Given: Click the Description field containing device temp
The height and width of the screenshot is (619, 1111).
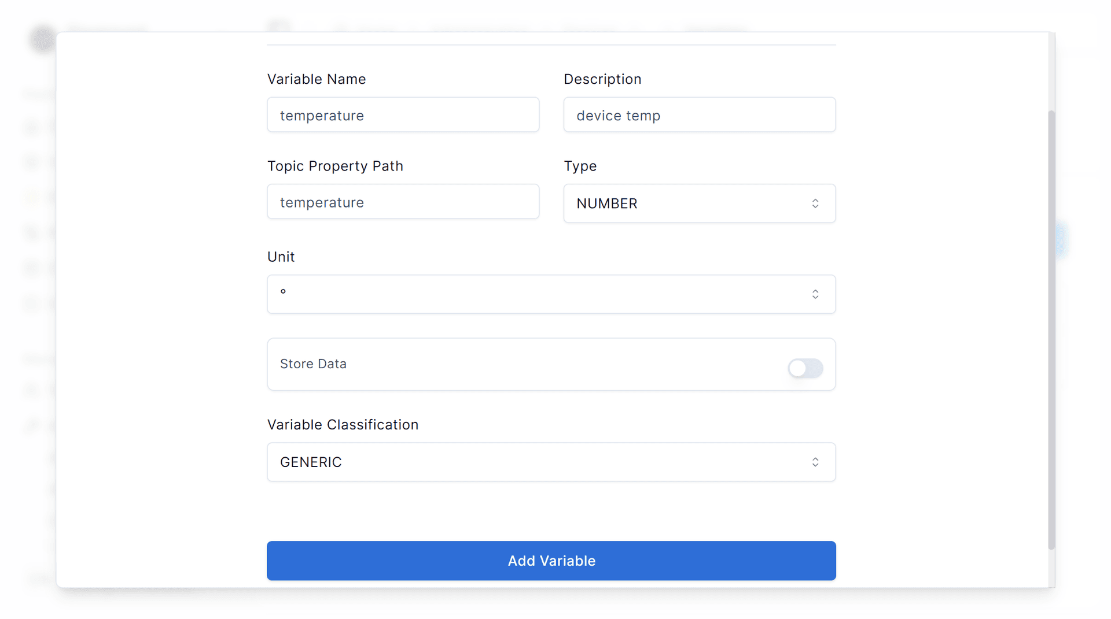Looking at the screenshot, I should point(699,115).
